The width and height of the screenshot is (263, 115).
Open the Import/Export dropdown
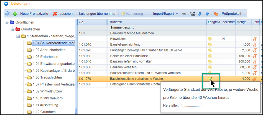[166, 14]
